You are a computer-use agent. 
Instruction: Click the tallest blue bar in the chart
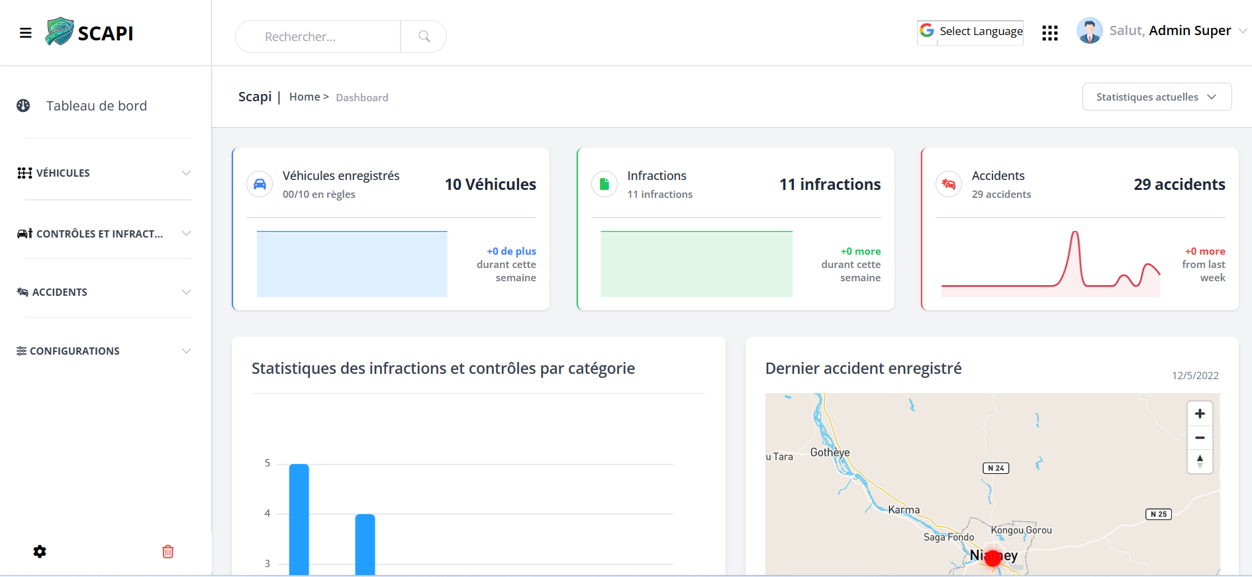click(x=299, y=519)
